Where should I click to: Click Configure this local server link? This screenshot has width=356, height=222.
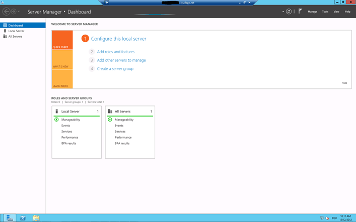click(118, 39)
